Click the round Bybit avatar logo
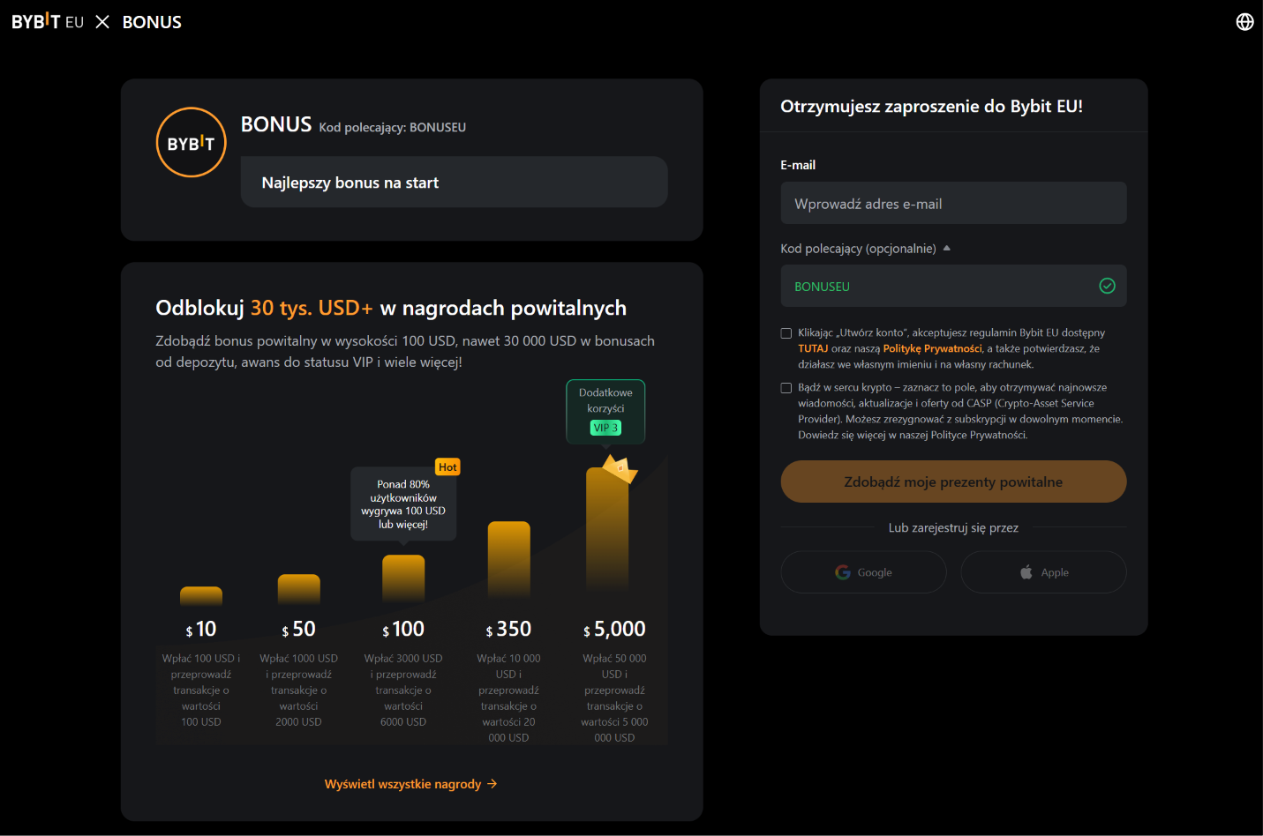 192,142
